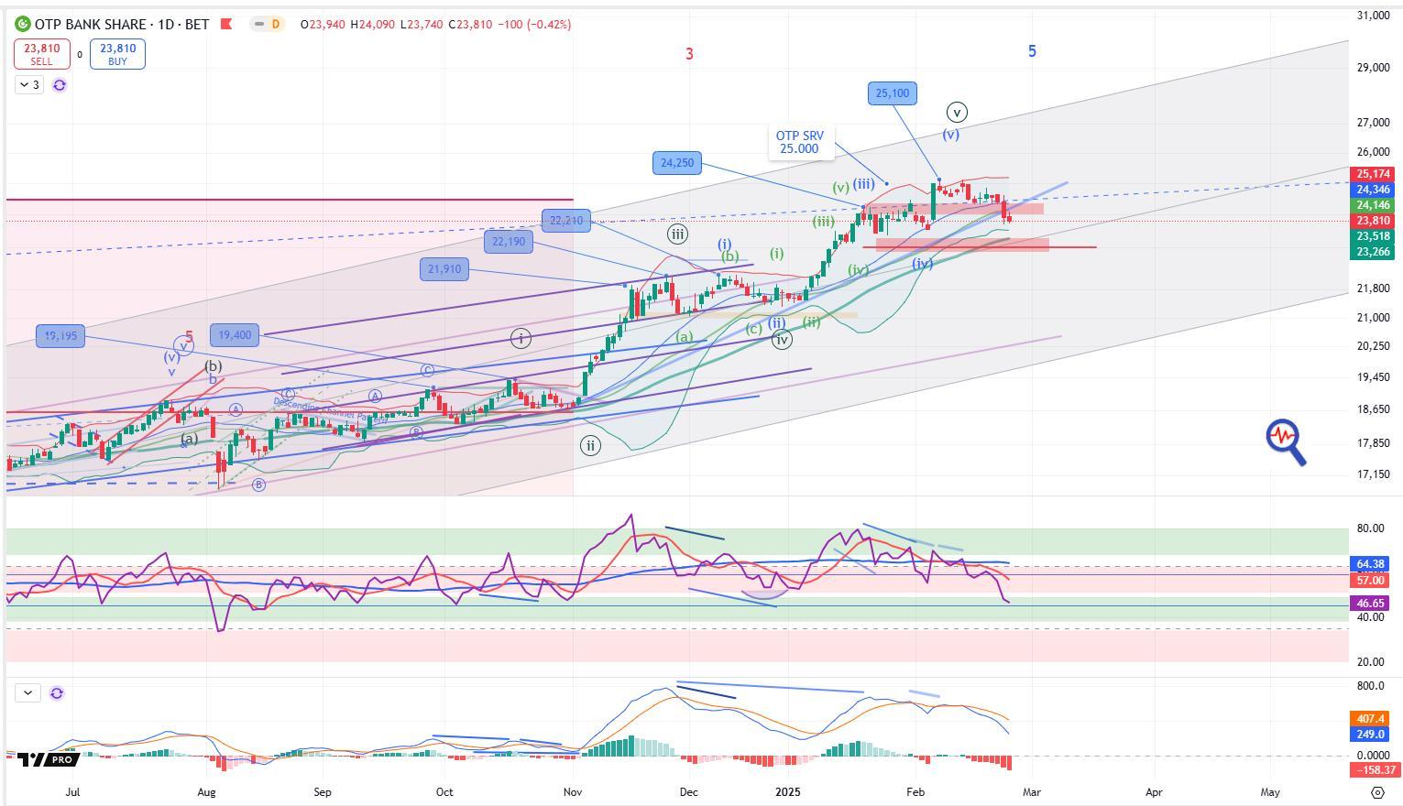Viewport: 1403px width, 806px height.
Task: Select the OTP SRV 25.000 text note
Action: [x=799, y=142]
